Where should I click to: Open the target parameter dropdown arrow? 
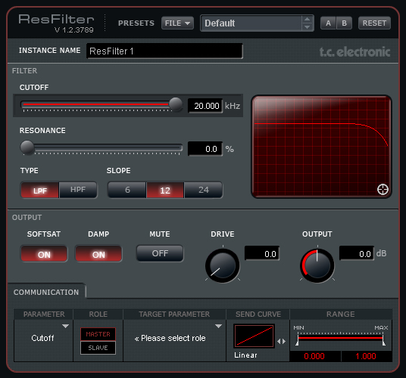tap(219, 326)
